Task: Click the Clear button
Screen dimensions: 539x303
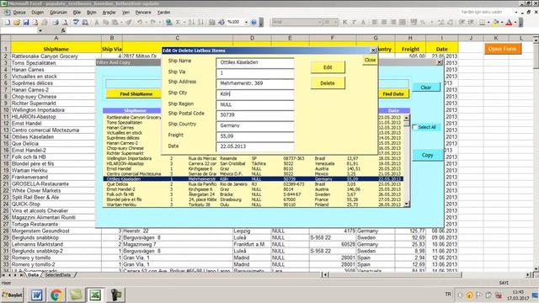Action: click(x=425, y=88)
